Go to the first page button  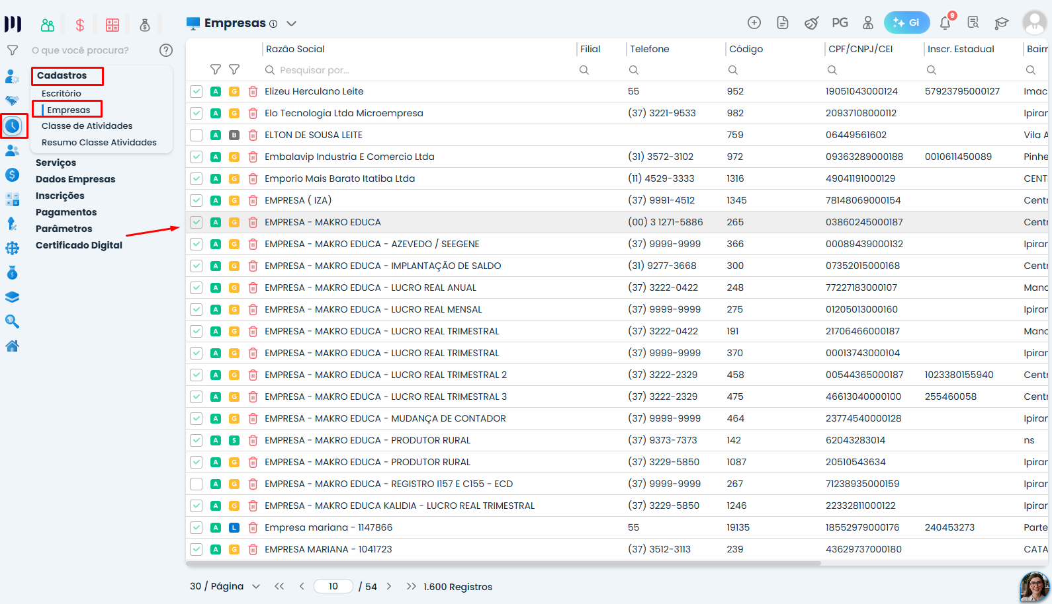279,586
